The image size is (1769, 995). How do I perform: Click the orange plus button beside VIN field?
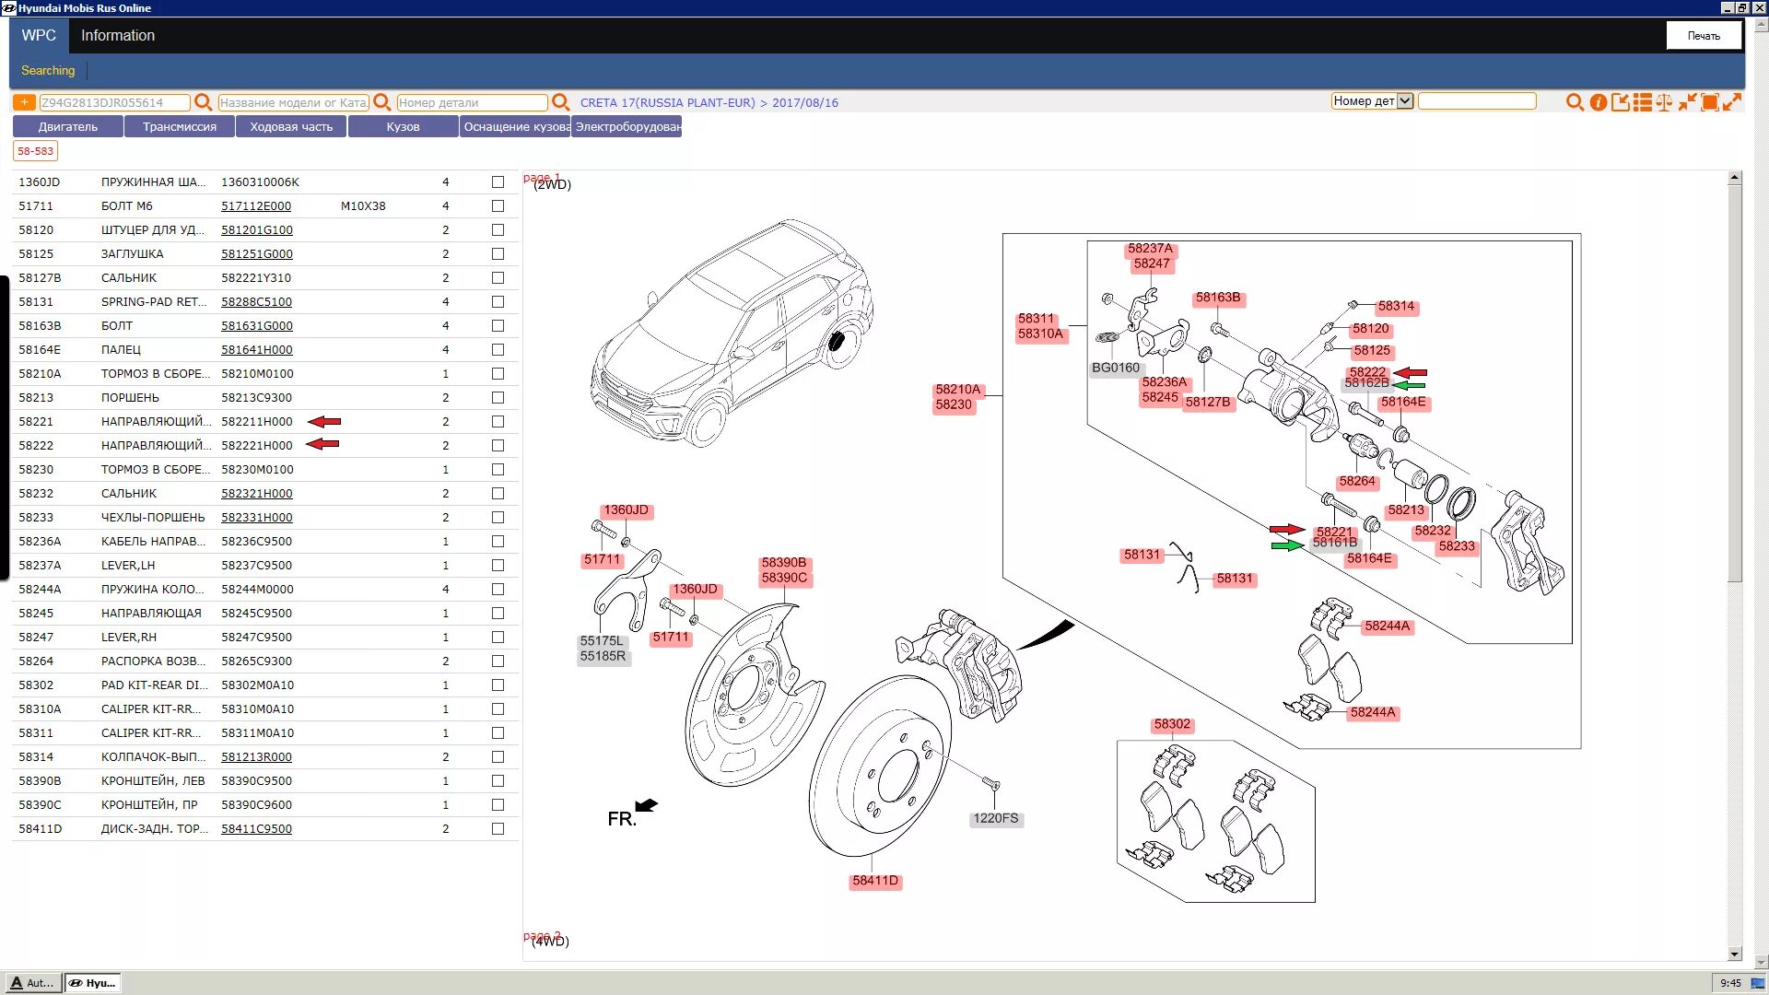pyautogui.click(x=24, y=102)
